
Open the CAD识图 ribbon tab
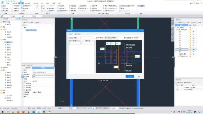pos(35,3)
